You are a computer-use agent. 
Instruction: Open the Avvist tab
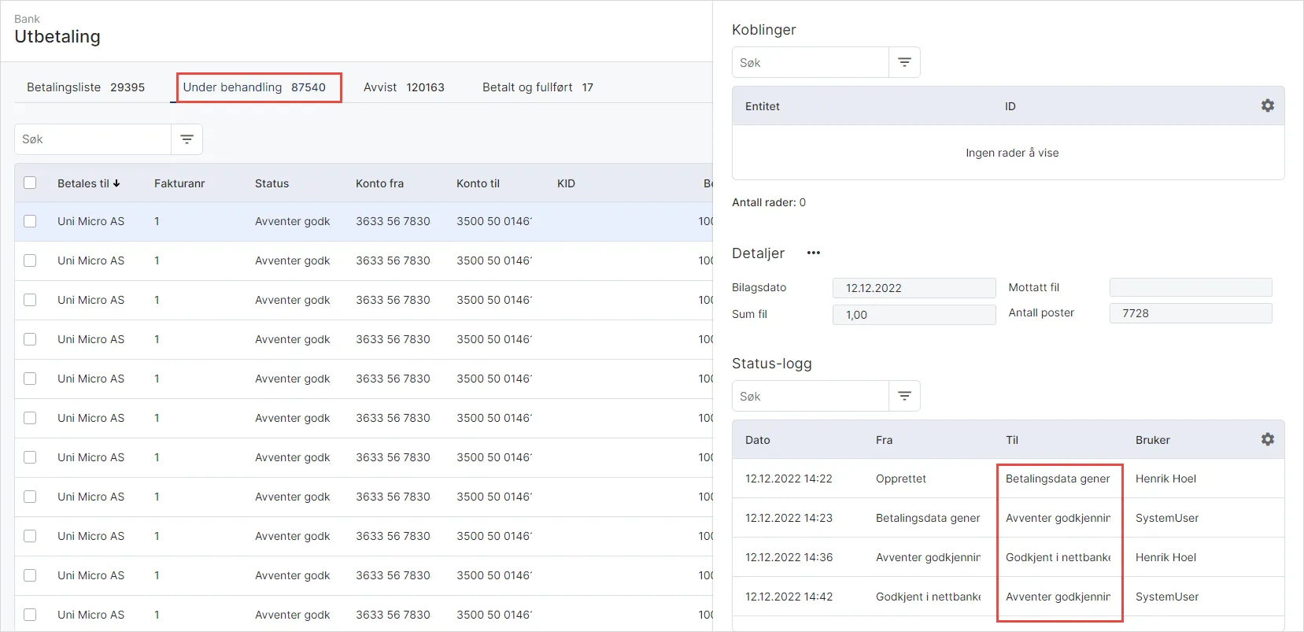[x=404, y=87]
